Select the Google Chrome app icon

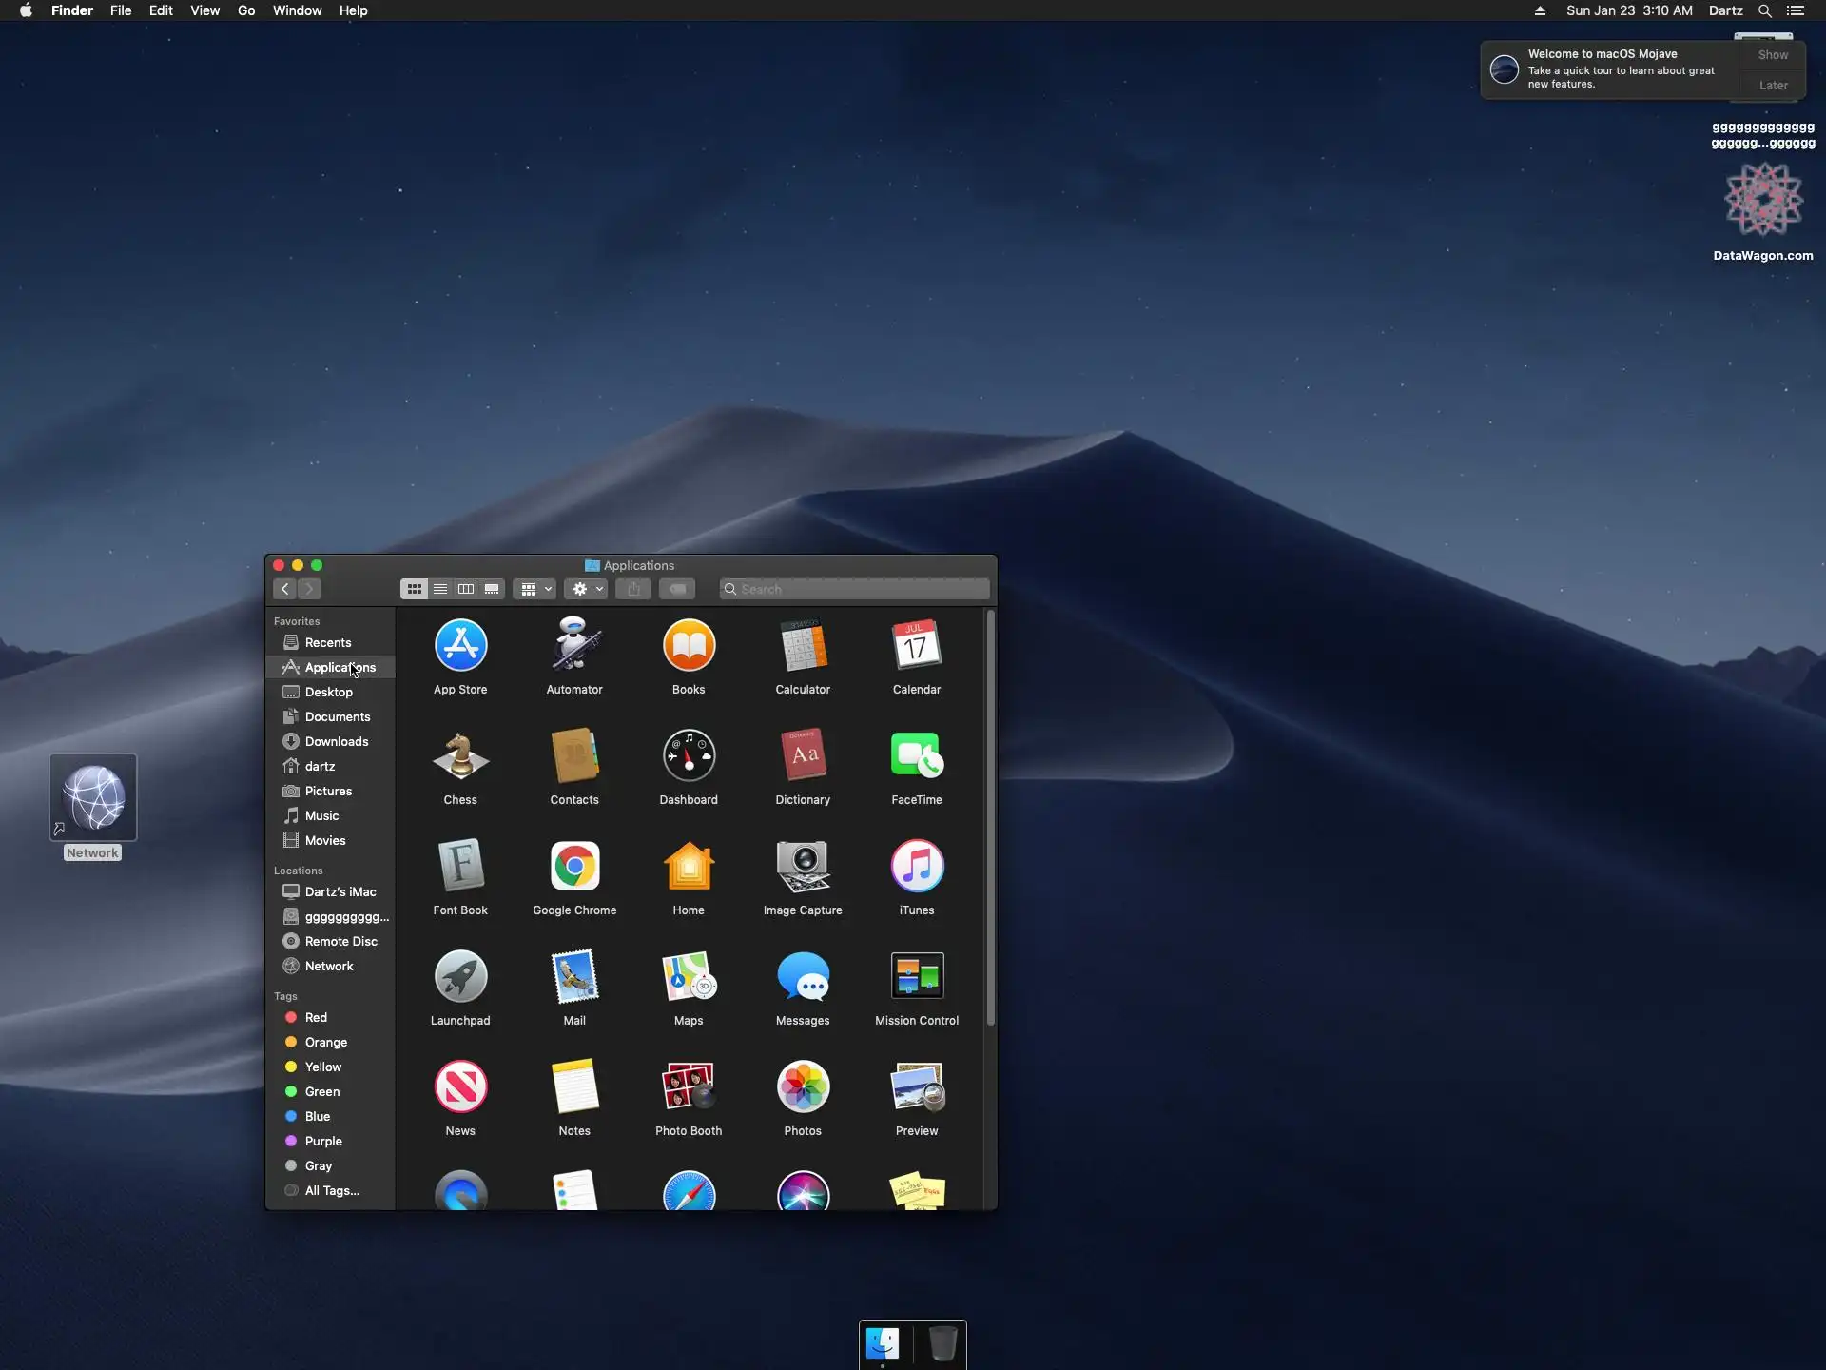[574, 867]
